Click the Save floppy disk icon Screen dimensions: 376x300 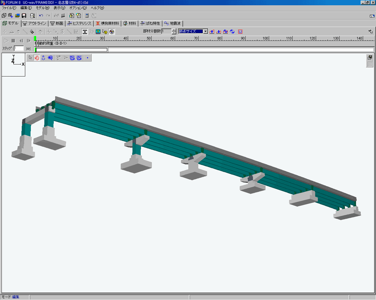pyautogui.click(x=24, y=16)
